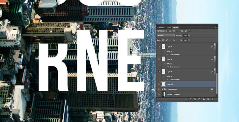
Task: Close the Layers panel with X
Action: pos(158,25)
